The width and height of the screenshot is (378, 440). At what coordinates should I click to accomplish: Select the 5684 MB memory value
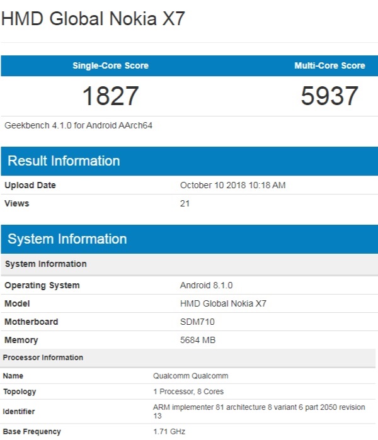pyautogui.click(x=198, y=340)
